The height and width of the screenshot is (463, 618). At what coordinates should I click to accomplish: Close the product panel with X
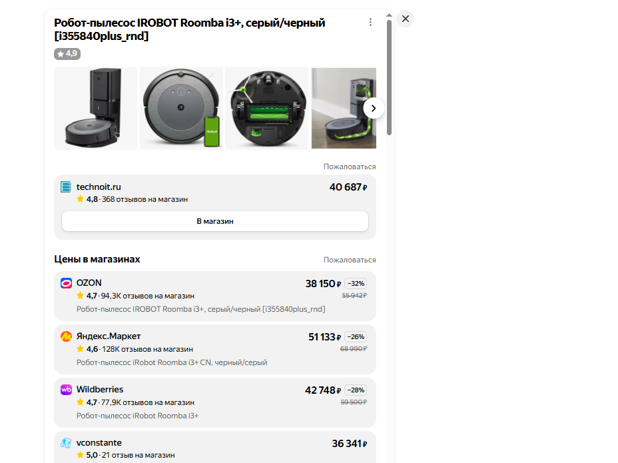click(405, 19)
